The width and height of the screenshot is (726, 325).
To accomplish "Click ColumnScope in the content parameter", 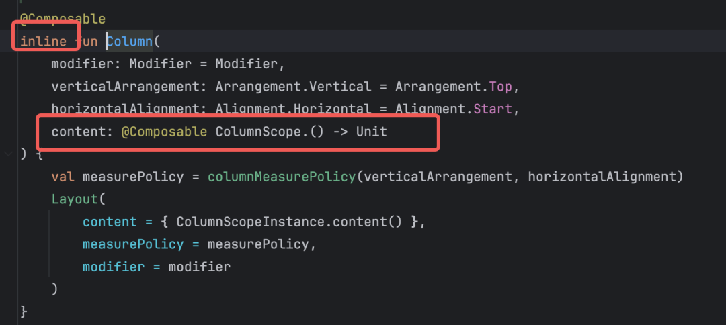I will coord(258,132).
